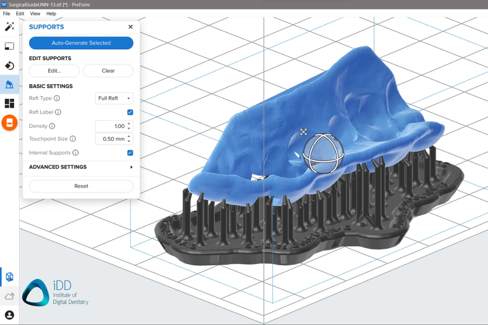This screenshot has width=488, height=325.
Task: Open the Orientation tool in the sidebar
Action: pyautogui.click(x=9, y=65)
